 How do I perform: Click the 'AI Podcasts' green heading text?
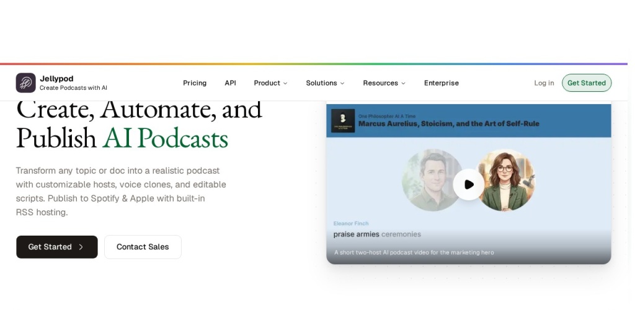(165, 138)
